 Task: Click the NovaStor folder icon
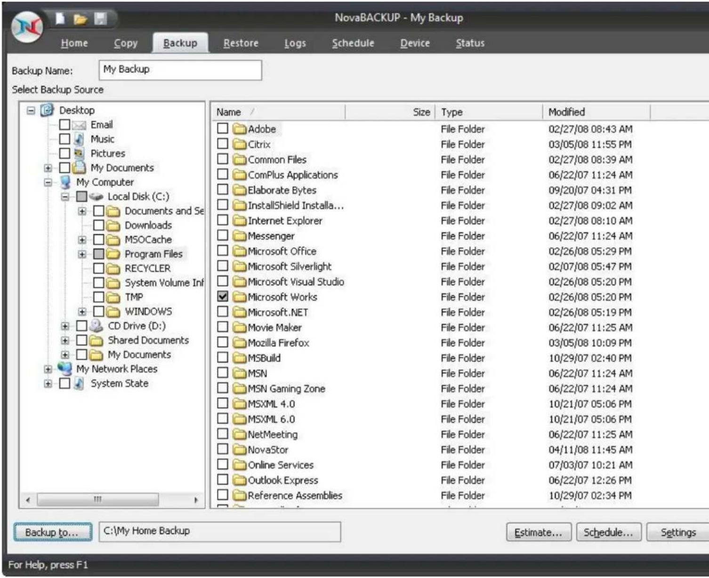tap(240, 450)
